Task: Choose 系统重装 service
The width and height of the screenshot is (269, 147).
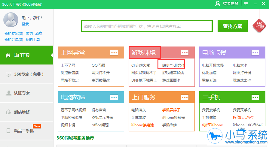Action: pos(139,118)
